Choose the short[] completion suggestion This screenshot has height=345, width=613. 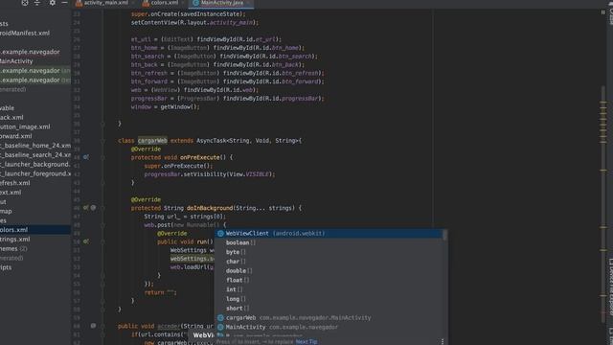point(328,309)
